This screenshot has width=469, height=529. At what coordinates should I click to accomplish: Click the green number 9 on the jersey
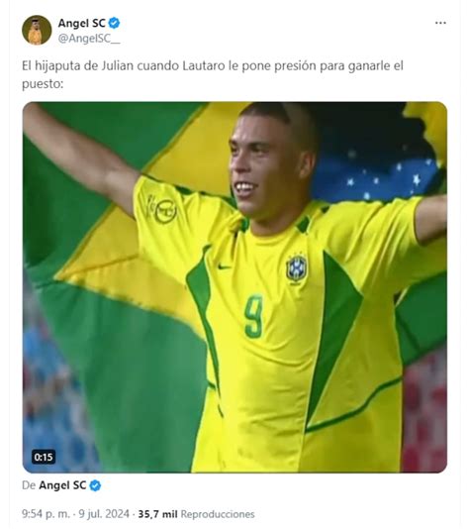253,316
